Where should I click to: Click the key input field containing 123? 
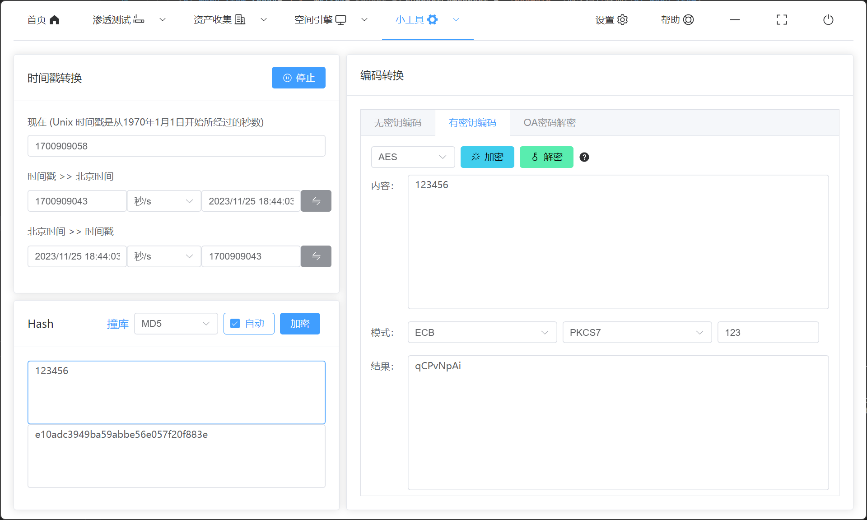[768, 333]
